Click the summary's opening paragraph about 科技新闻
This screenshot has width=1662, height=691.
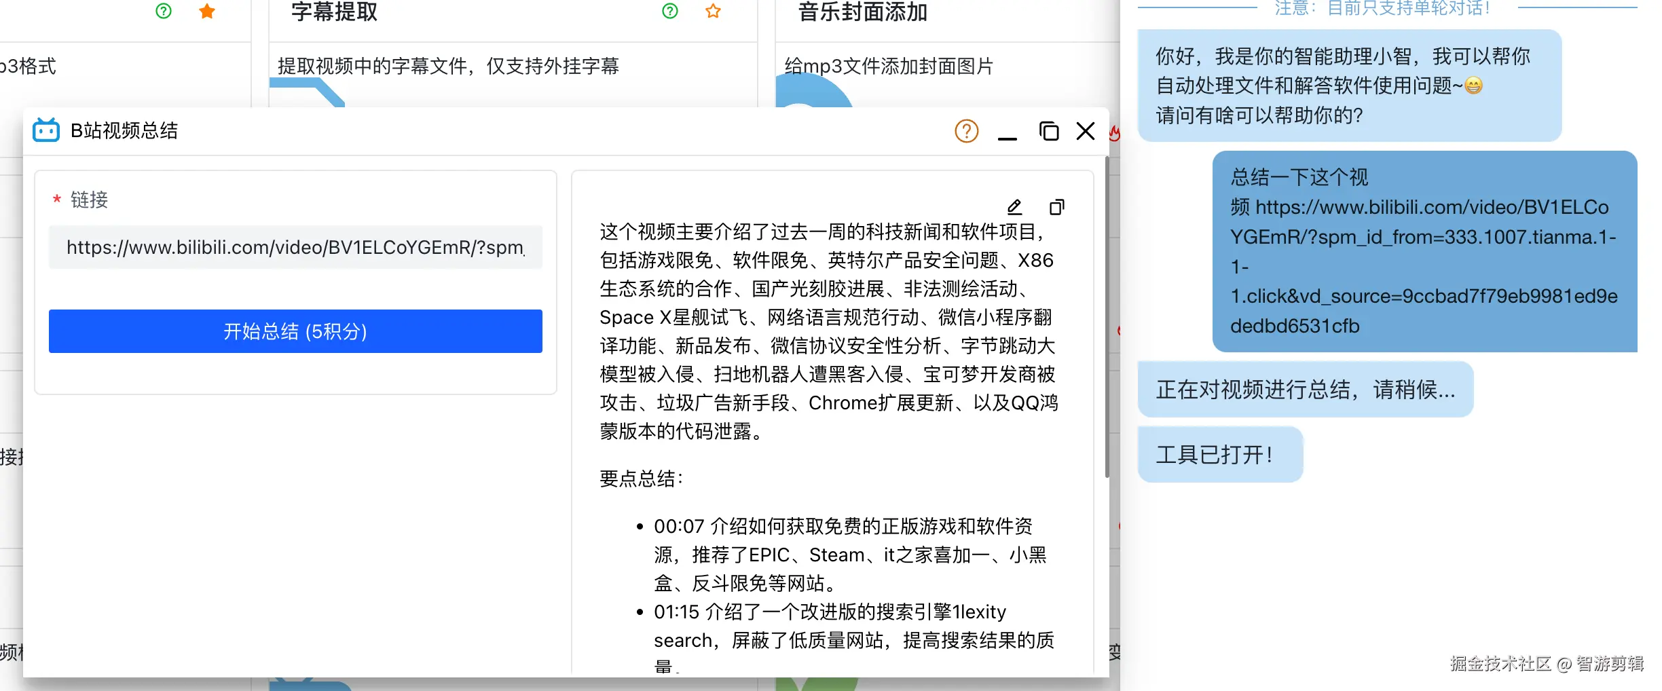(829, 331)
